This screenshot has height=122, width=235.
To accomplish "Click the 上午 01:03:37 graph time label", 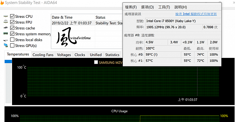I will coord(187,100).
